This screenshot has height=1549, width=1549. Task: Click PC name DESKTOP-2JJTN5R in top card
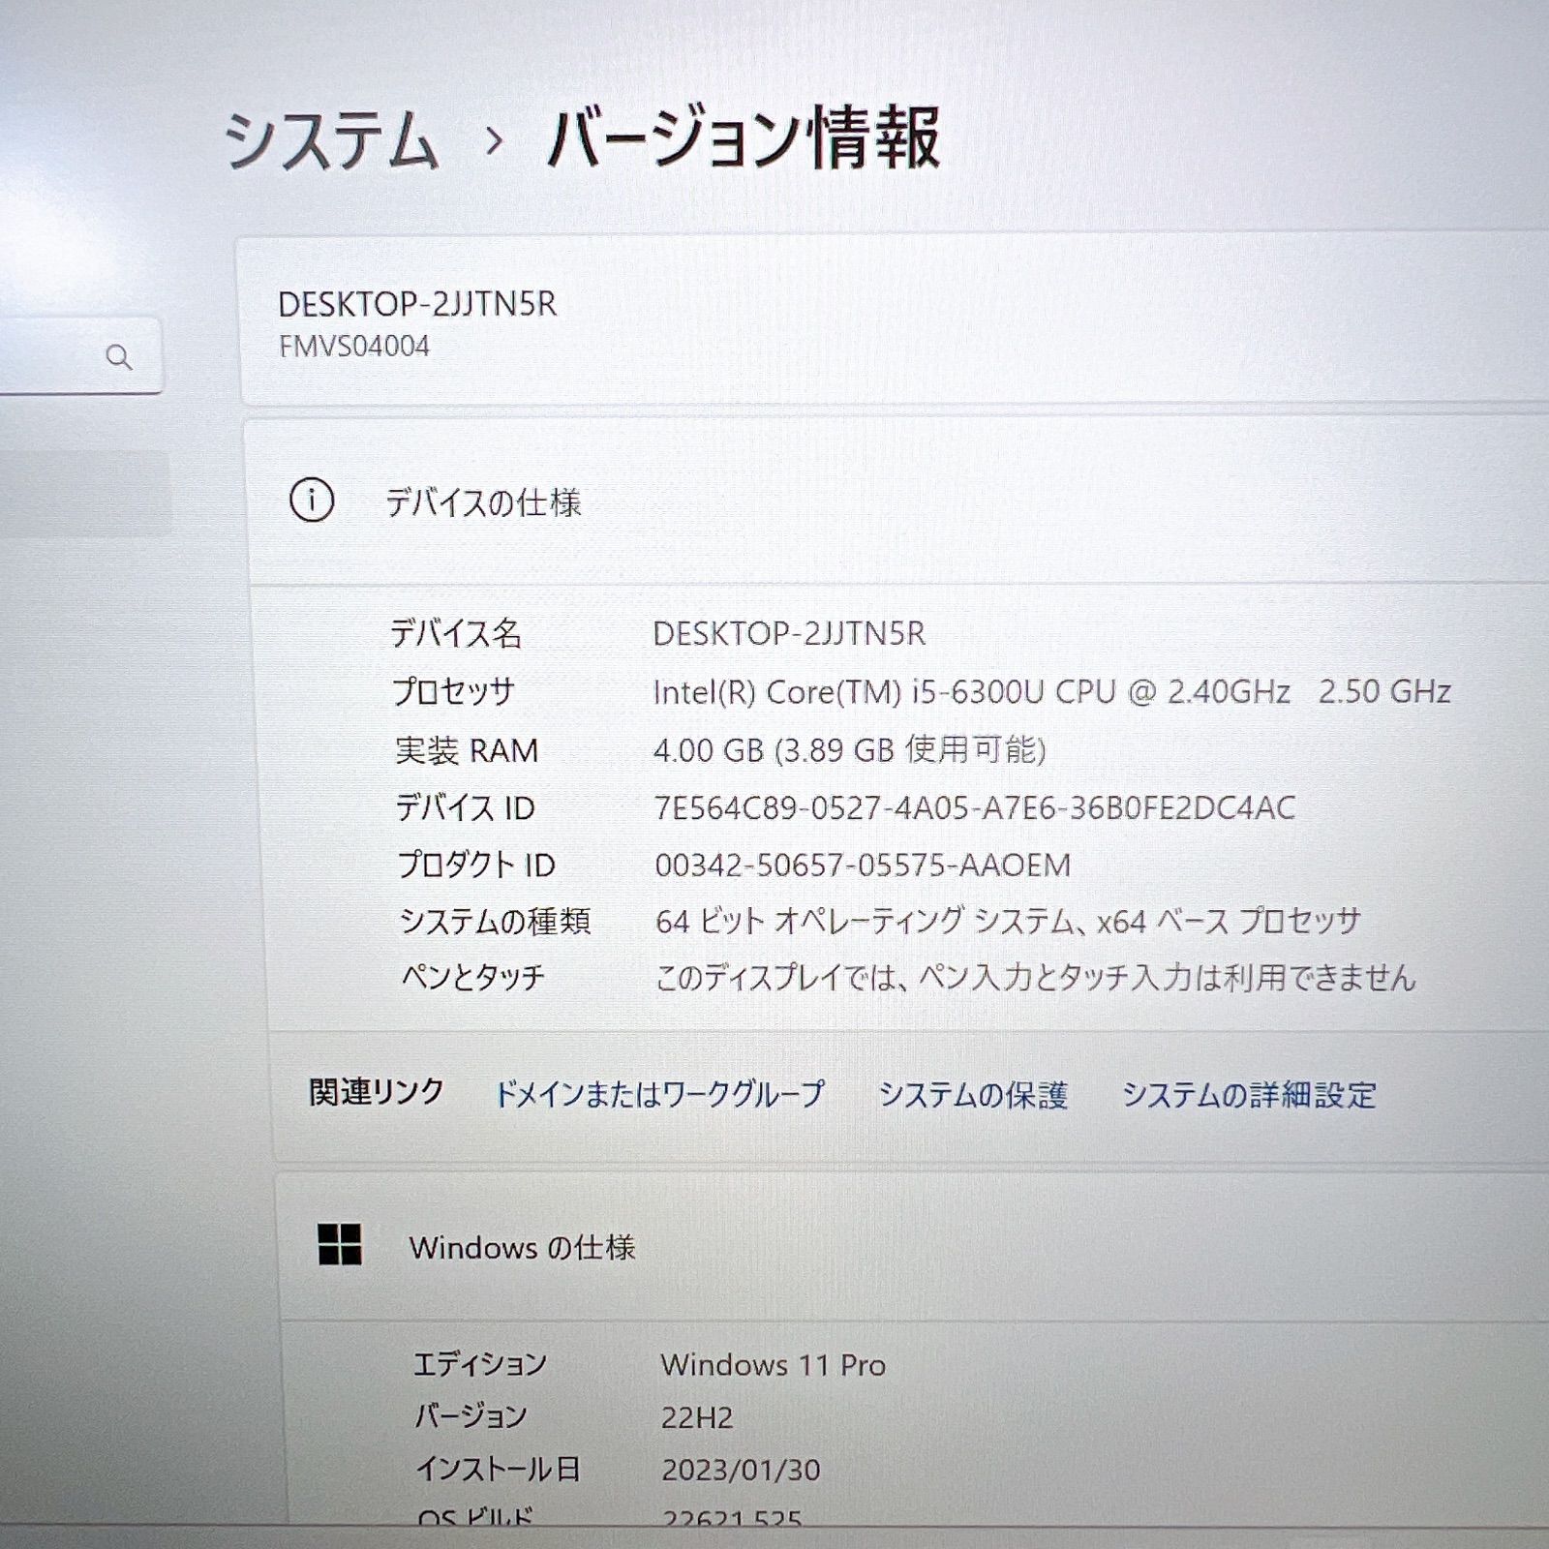click(x=417, y=304)
